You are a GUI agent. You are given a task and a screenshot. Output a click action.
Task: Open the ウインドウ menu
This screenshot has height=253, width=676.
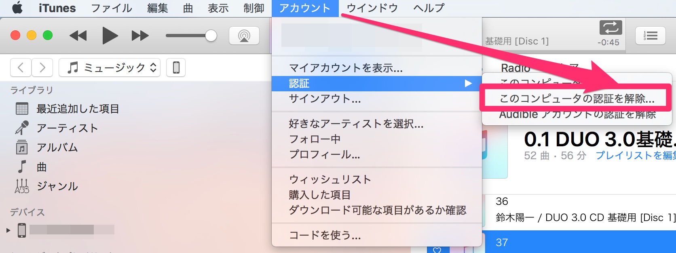(372, 8)
